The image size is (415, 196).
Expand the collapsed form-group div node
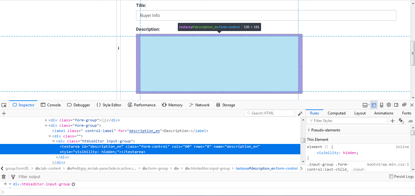click(x=46, y=120)
